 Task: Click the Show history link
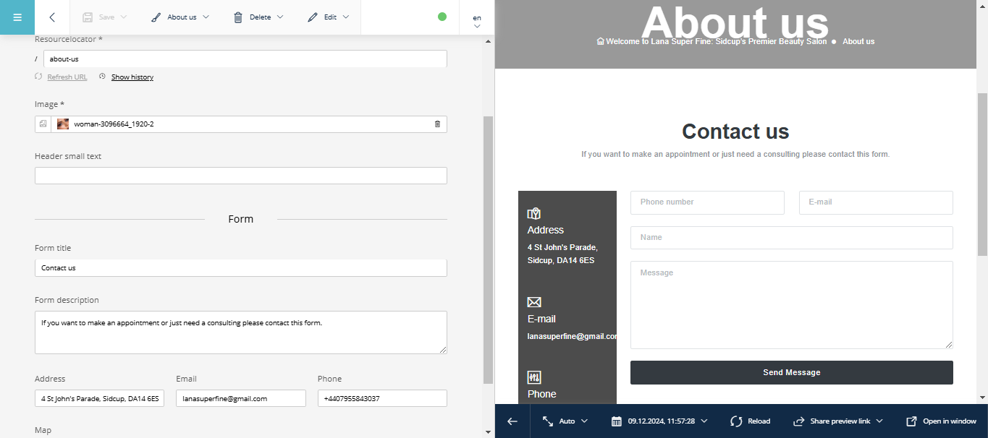click(132, 77)
